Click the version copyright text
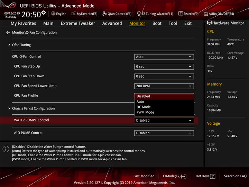This screenshot has width=249, height=187. 124,183
